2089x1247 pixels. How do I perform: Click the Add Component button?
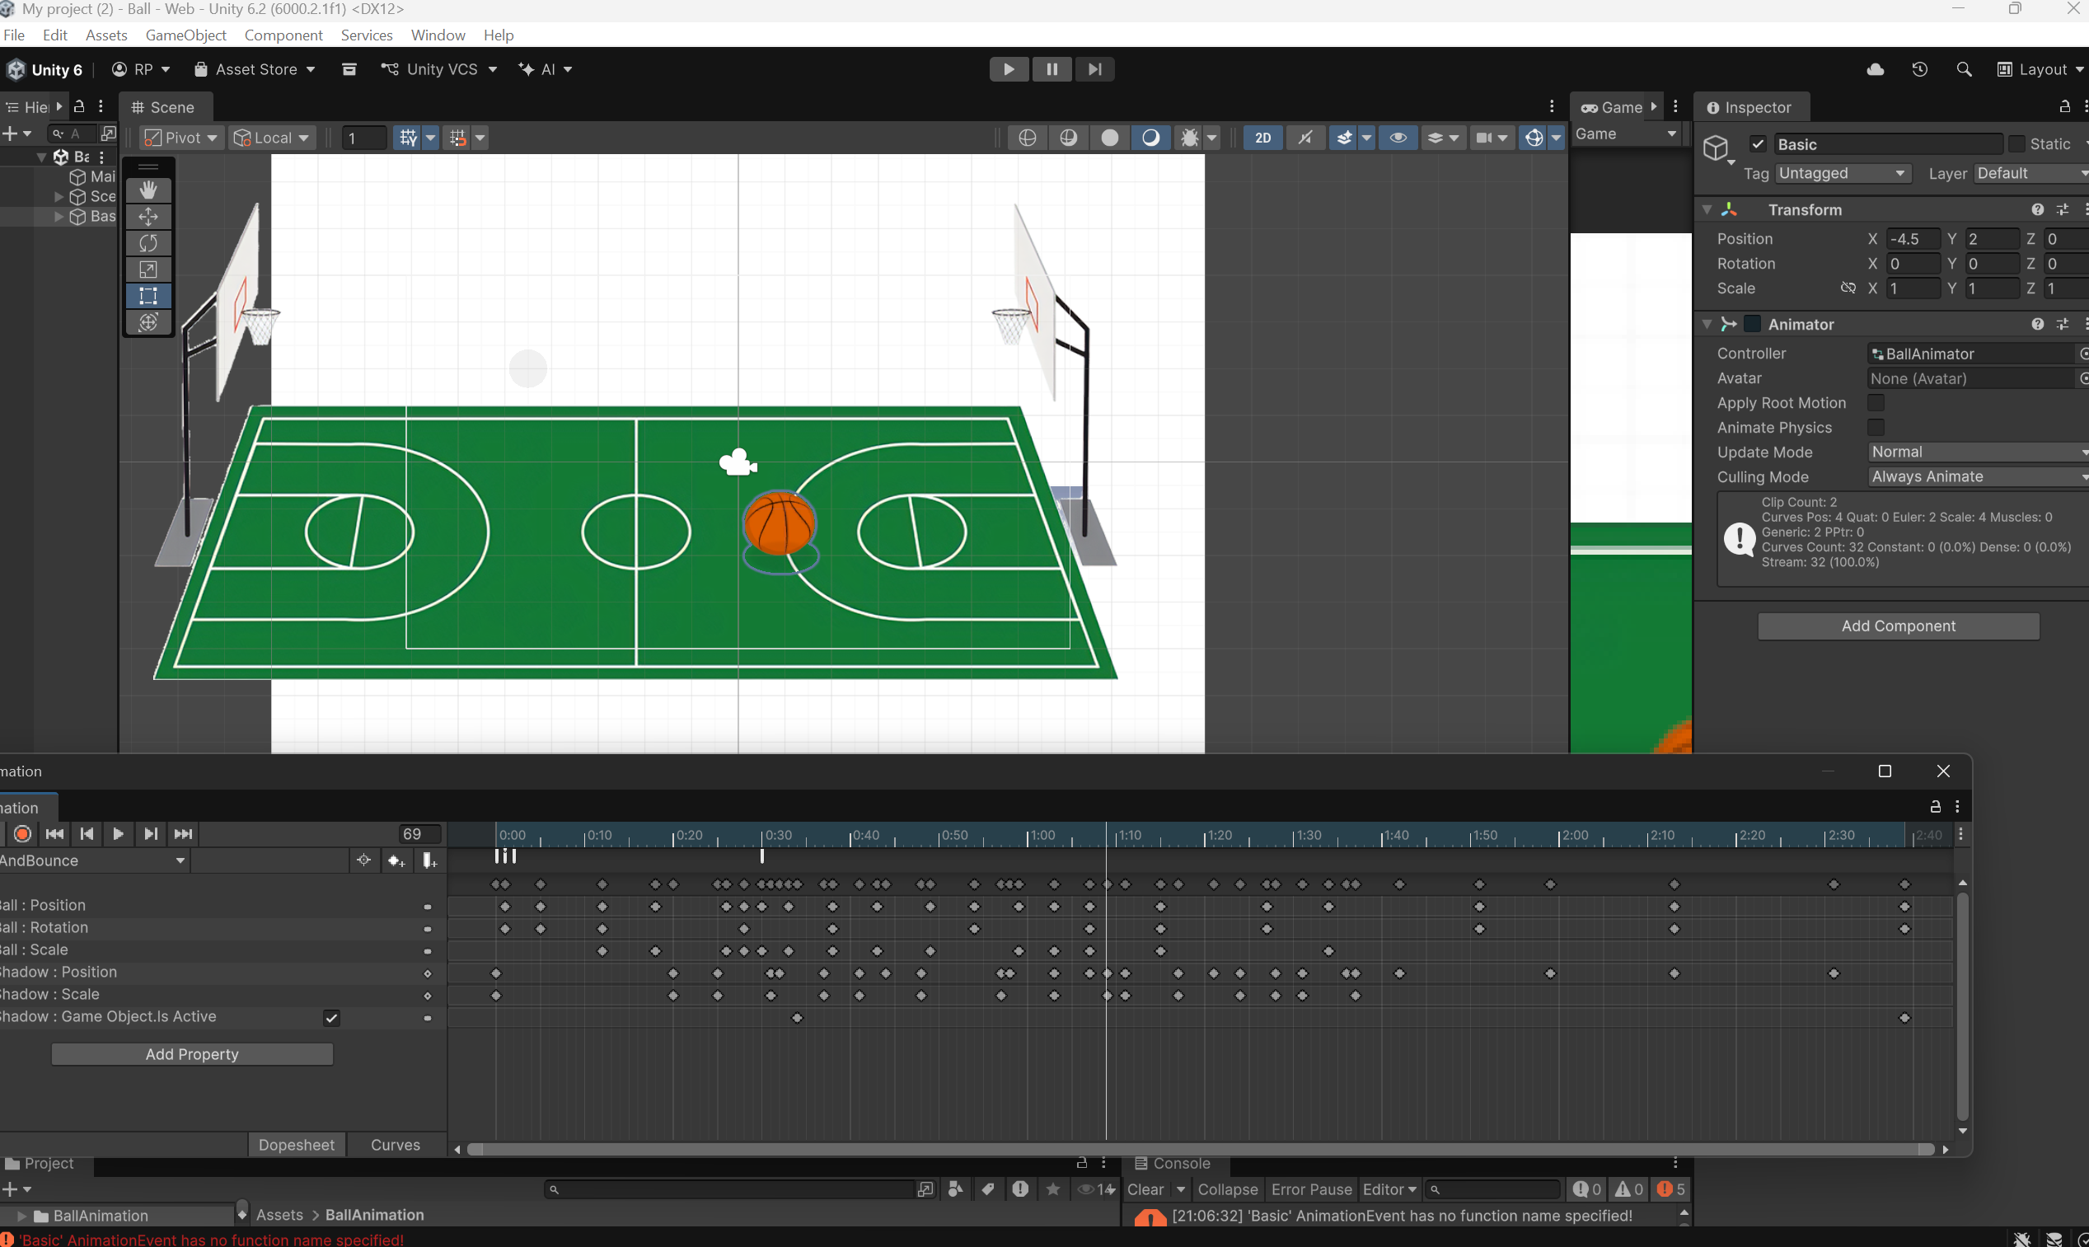[x=1899, y=626]
